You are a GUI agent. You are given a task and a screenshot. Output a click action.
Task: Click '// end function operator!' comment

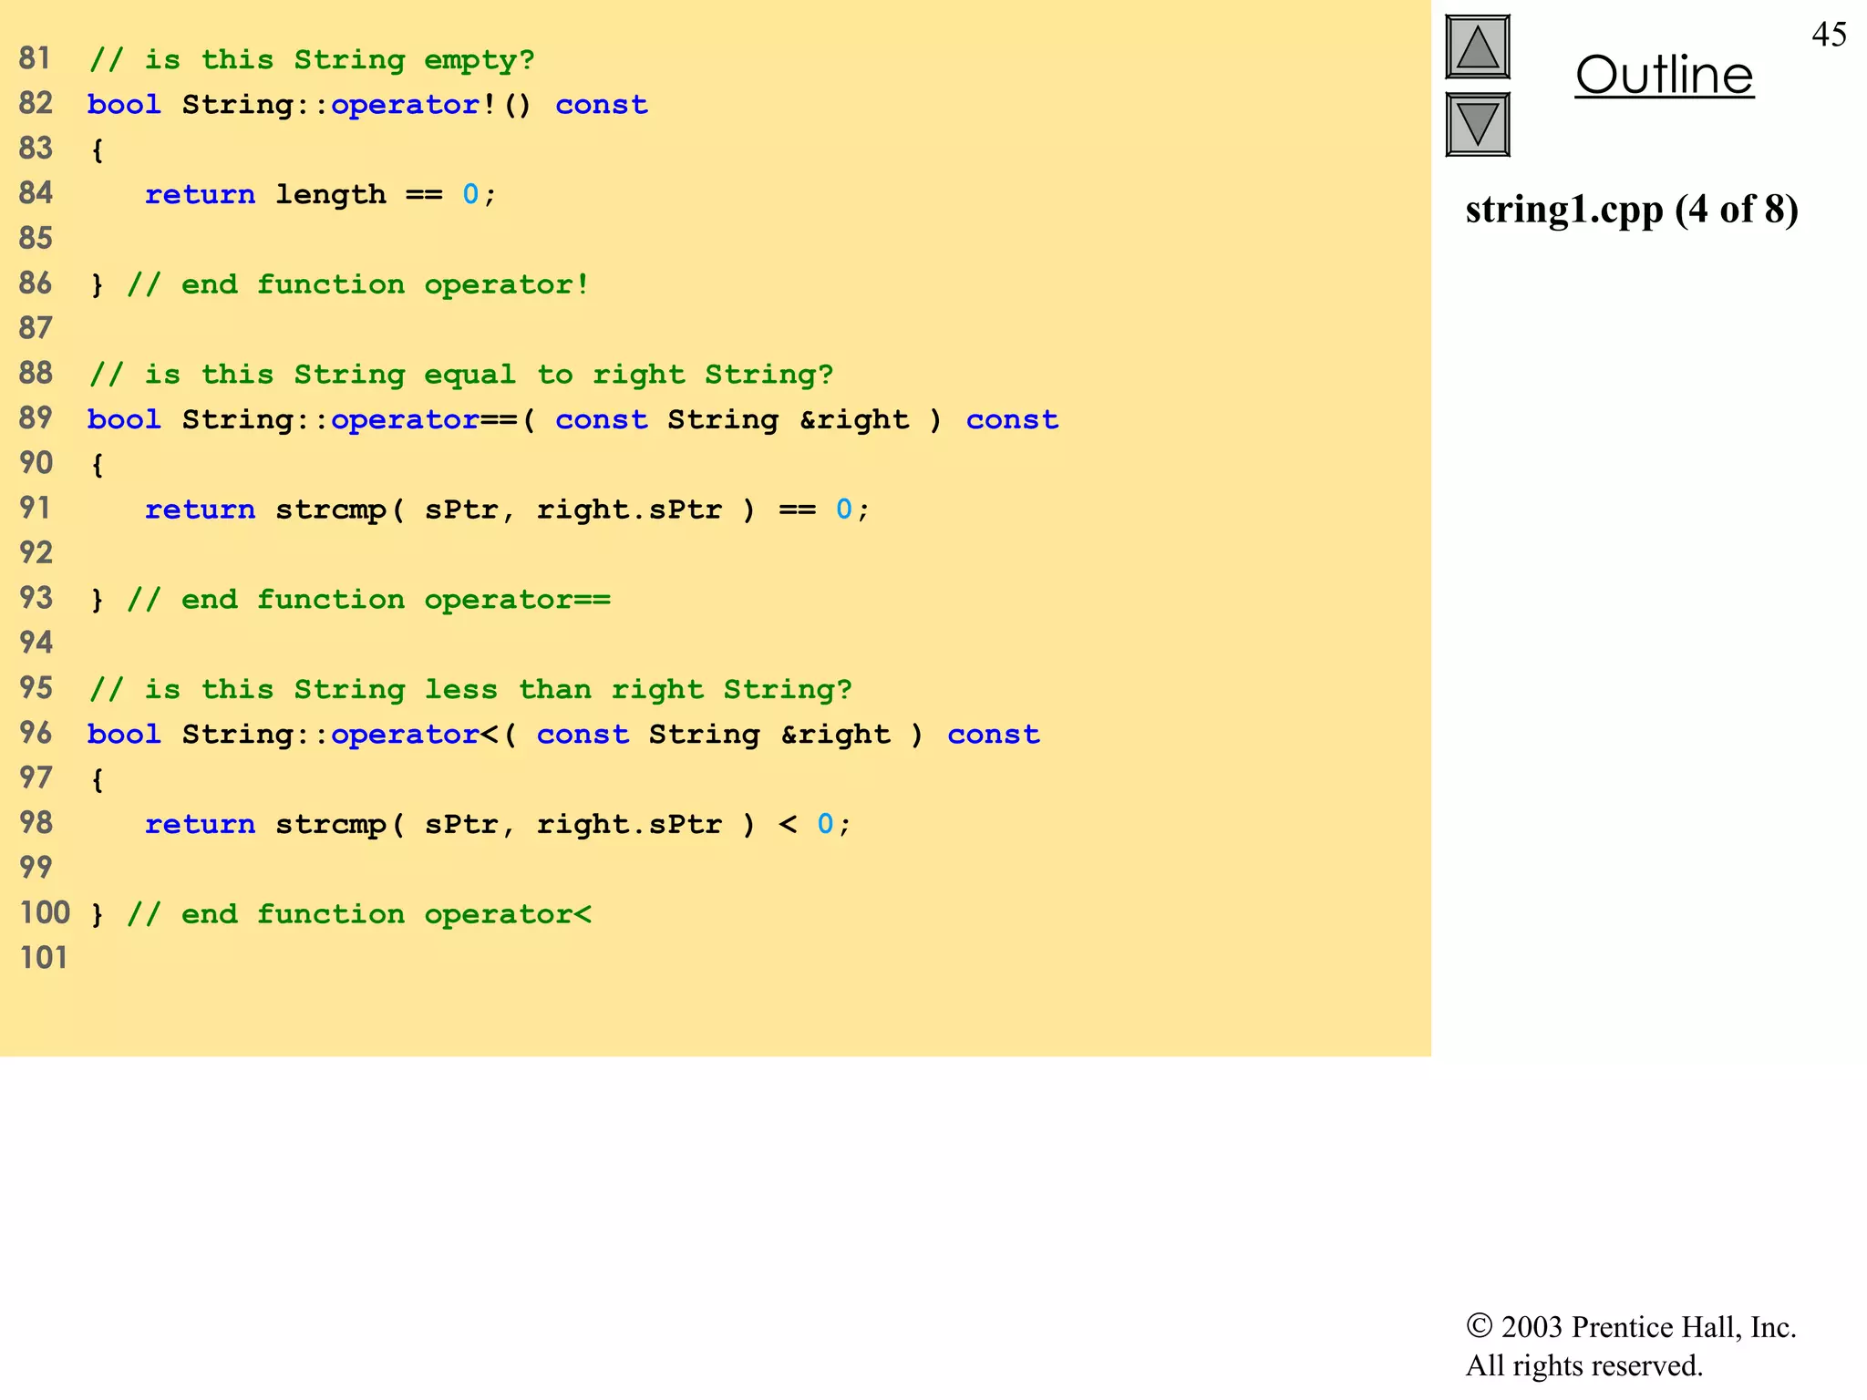click(x=358, y=285)
